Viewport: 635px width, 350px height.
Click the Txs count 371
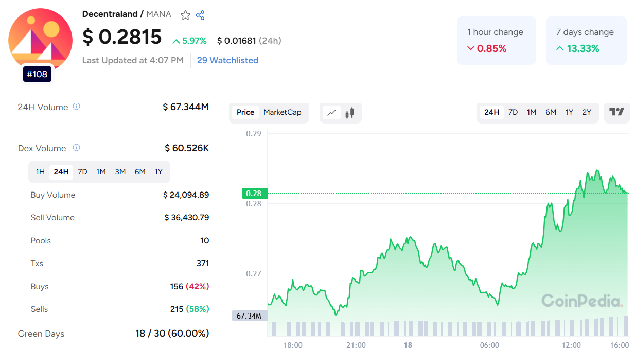point(203,263)
